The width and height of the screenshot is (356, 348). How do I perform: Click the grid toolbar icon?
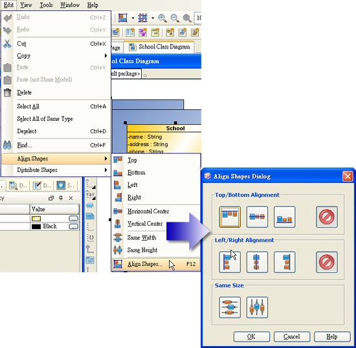click(143, 18)
